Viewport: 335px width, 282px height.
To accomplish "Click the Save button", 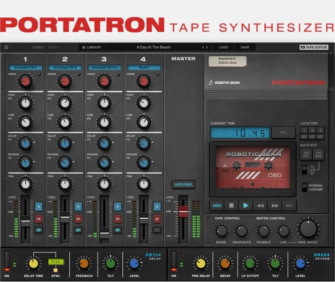I will point(245,47).
